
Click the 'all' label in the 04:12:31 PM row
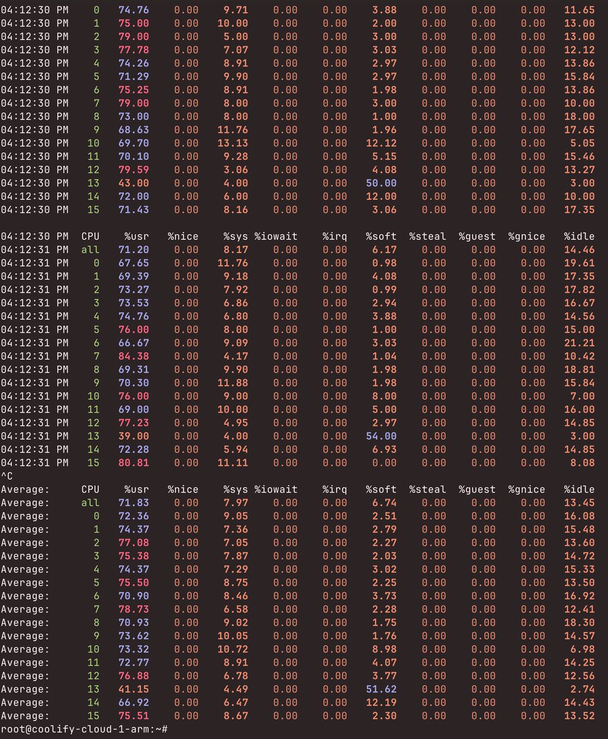[x=90, y=250]
